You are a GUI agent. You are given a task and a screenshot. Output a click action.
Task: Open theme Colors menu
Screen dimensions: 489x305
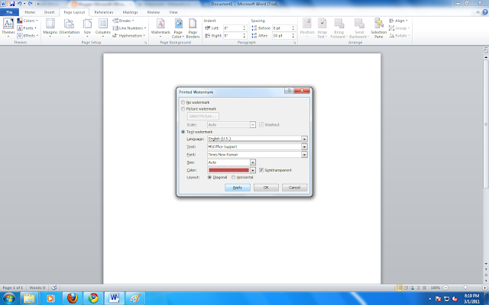[28, 21]
